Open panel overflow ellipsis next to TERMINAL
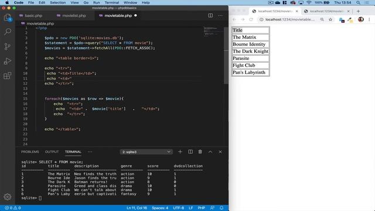 [90, 152]
